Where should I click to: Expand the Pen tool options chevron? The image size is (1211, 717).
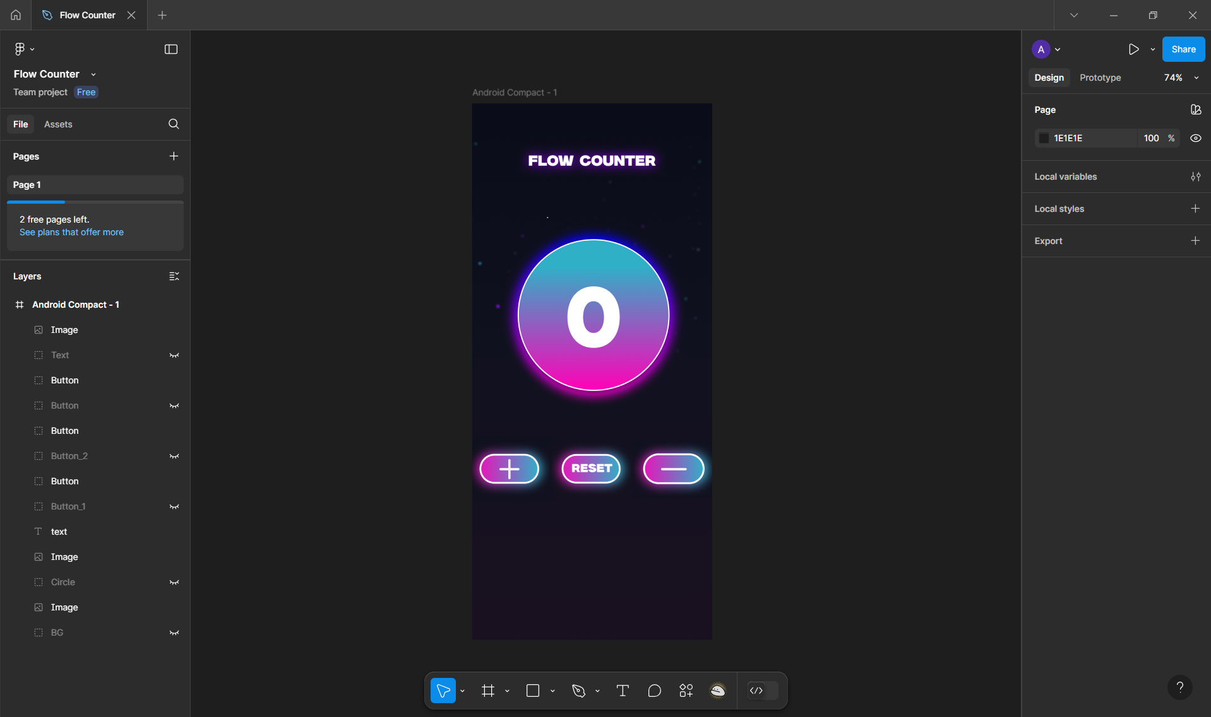pyautogui.click(x=597, y=691)
